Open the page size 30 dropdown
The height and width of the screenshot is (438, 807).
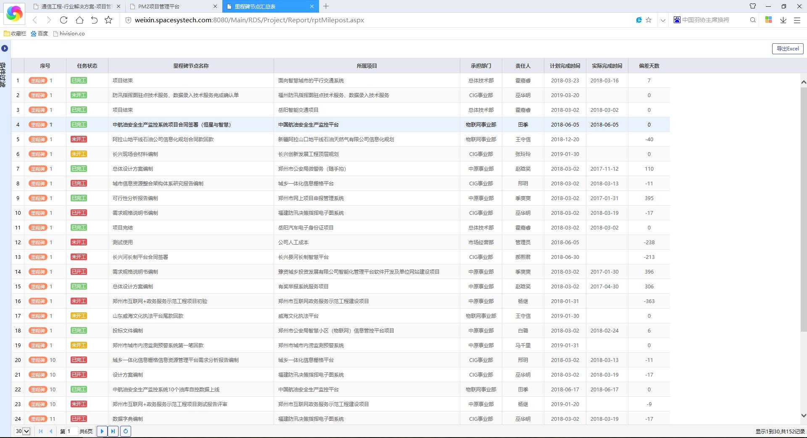tap(23, 431)
